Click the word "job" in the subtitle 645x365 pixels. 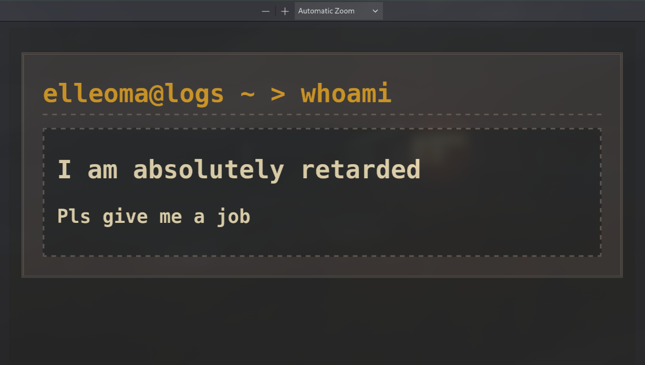tap(234, 217)
